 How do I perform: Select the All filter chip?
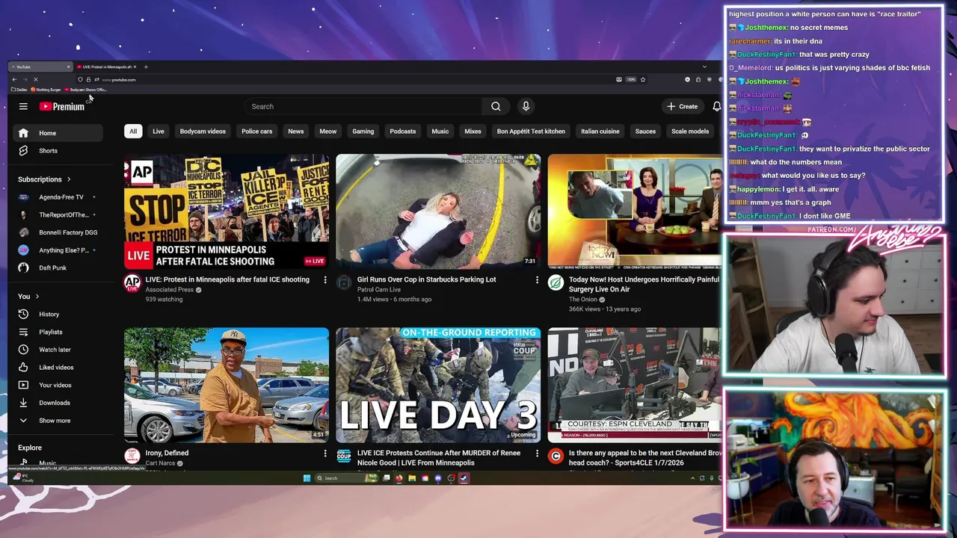[133, 132]
